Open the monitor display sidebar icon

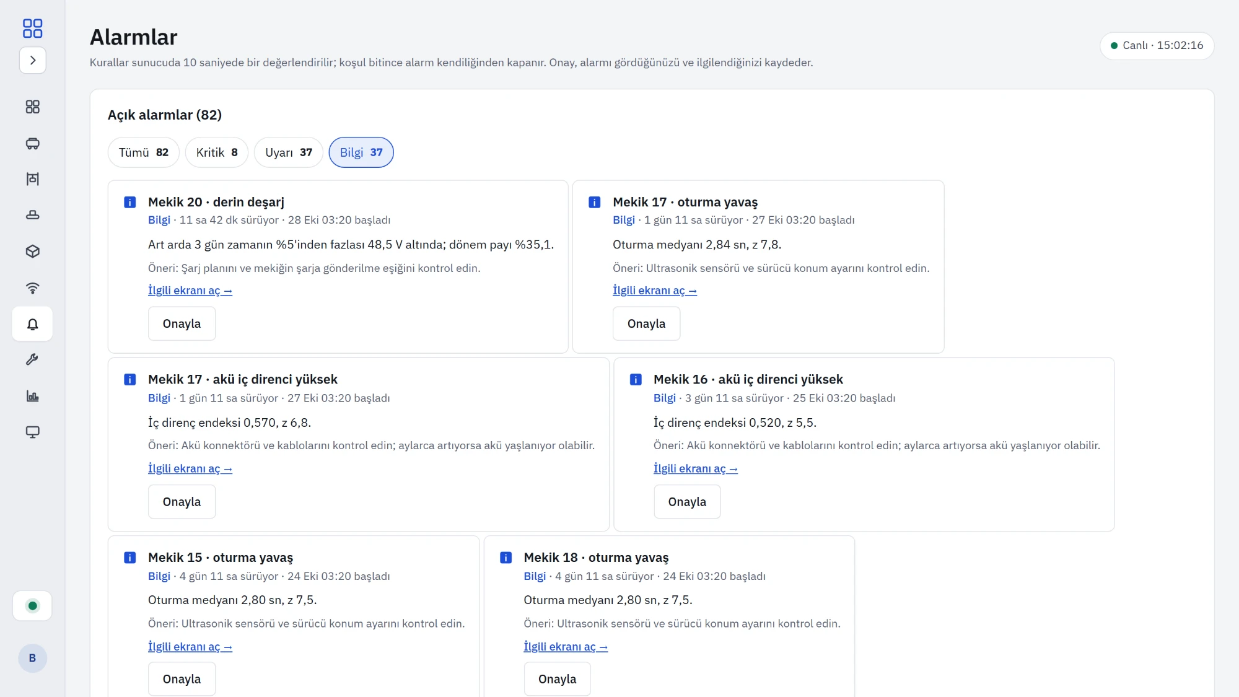coord(33,432)
